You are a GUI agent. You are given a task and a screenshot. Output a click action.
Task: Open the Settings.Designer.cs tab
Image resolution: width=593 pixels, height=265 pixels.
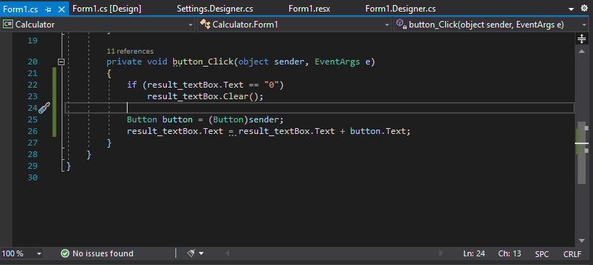[x=215, y=9]
